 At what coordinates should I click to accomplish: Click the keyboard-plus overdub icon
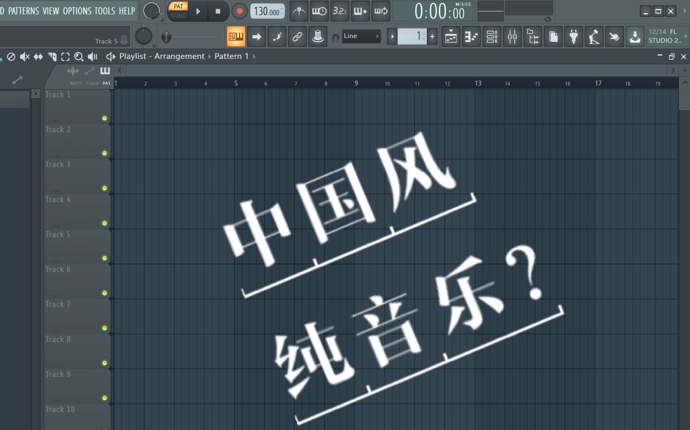[x=360, y=11]
